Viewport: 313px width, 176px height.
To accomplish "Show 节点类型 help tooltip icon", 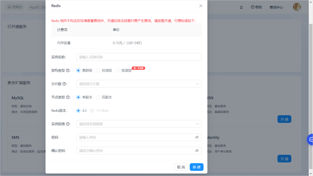I will pyautogui.click(x=68, y=97).
